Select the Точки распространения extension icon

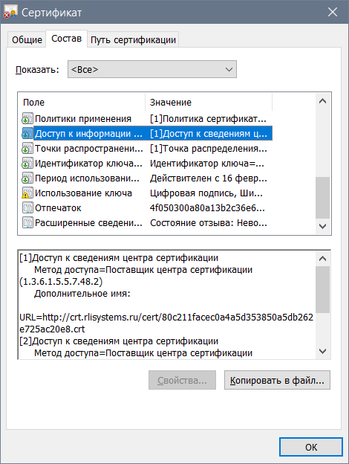tap(27, 149)
